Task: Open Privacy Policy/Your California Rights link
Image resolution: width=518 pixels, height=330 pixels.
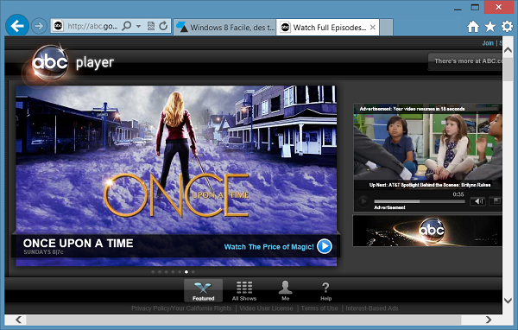Action: coord(181,308)
